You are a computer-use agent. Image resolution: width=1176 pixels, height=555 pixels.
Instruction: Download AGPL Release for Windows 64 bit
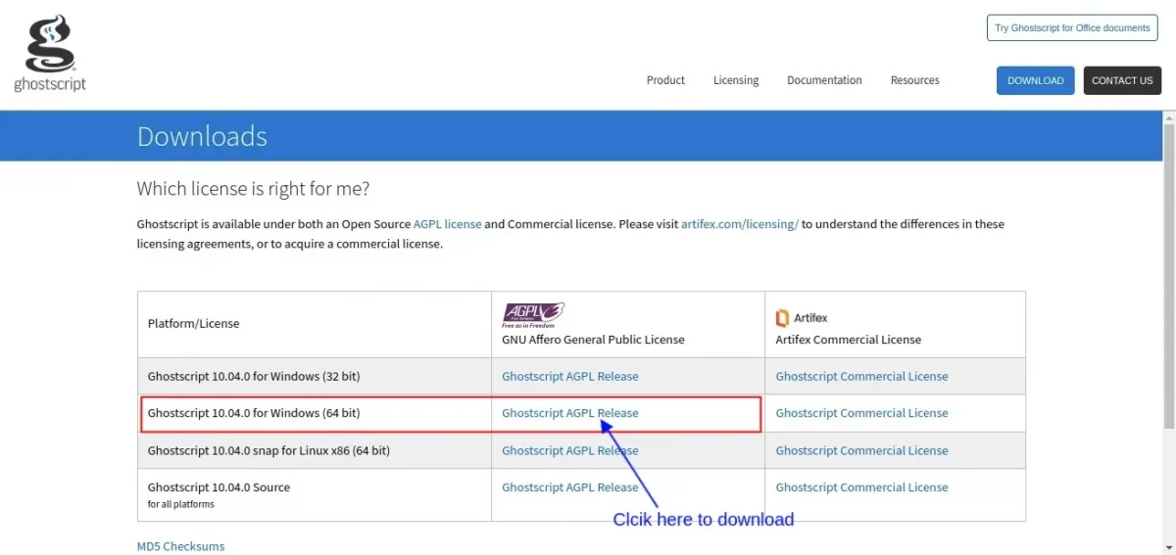click(x=569, y=413)
